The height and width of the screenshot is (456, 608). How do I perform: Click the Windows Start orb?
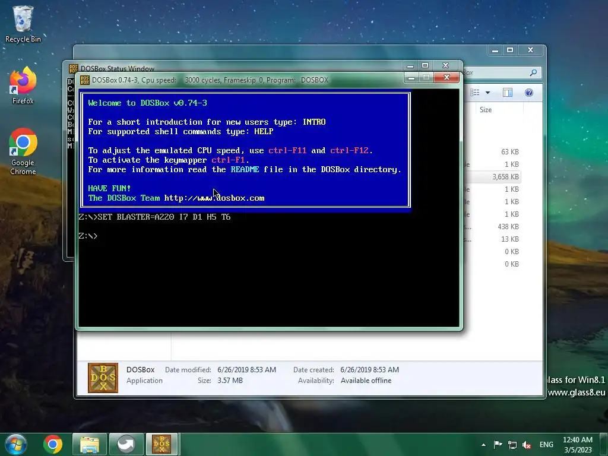click(15, 444)
